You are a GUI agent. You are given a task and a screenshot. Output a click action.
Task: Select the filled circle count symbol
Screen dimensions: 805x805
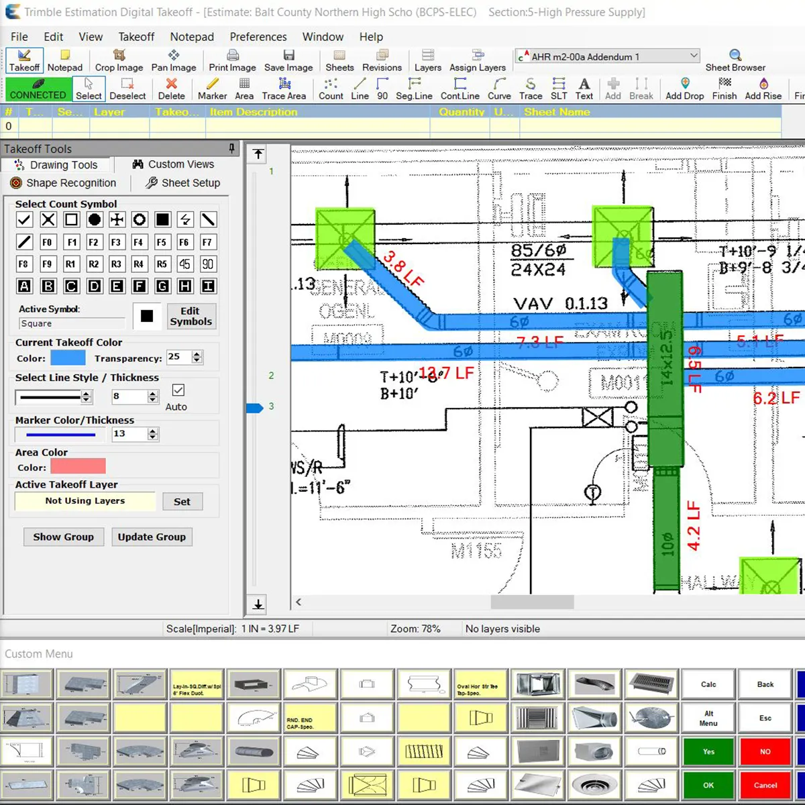point(95,219)
